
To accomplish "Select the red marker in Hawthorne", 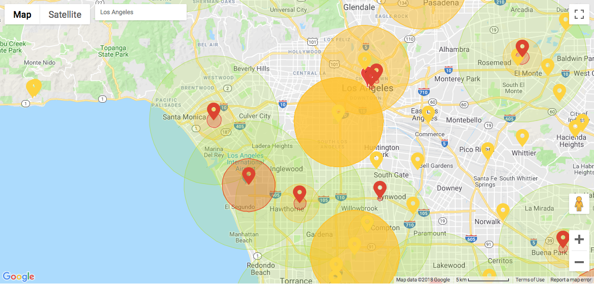I will coord(300,194).
